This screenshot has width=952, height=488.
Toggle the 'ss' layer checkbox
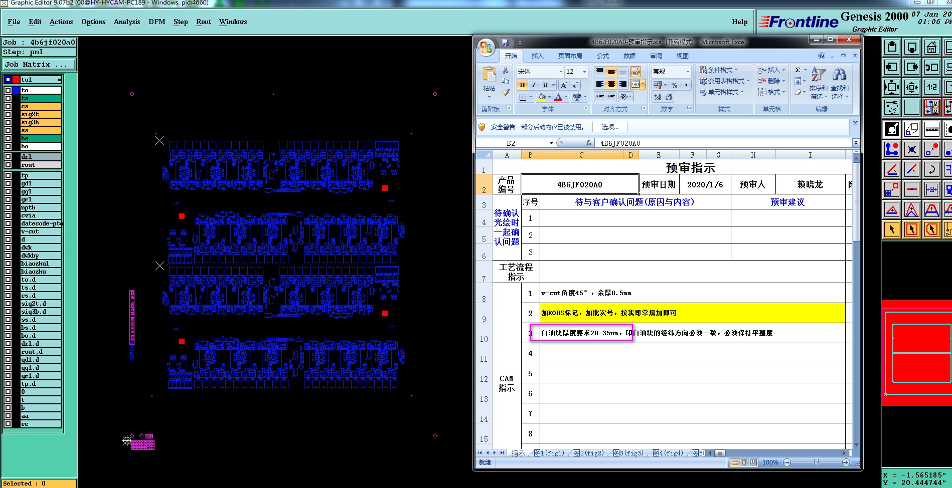8,130
